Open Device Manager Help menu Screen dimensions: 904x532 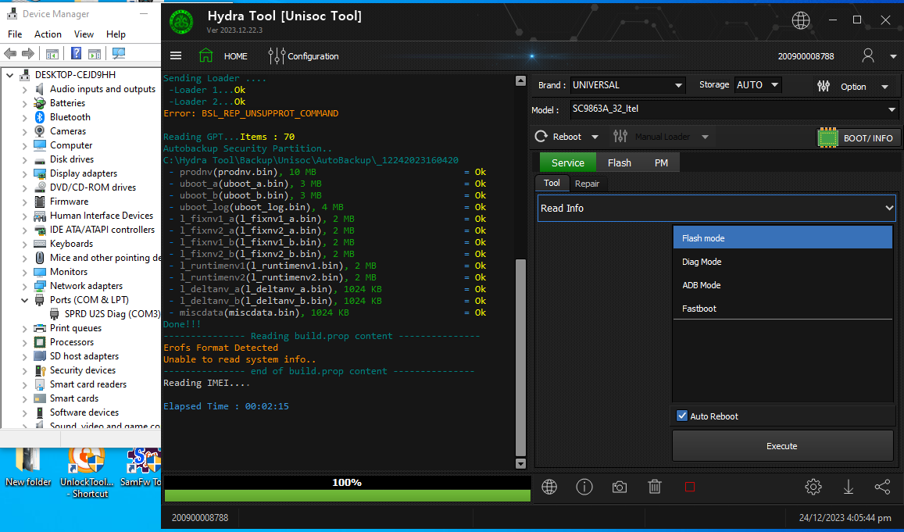click(x=116, y=34)
